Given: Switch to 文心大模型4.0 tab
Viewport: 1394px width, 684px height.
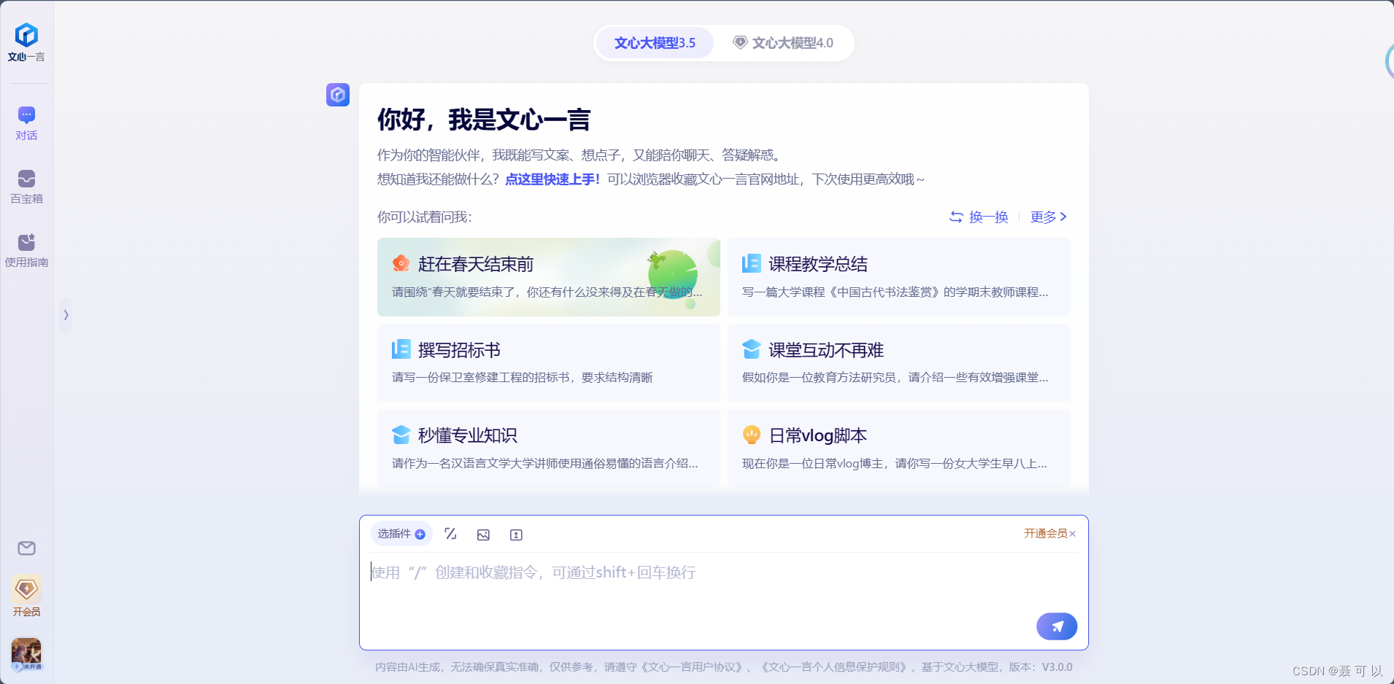Looking at the screenshot, I should (783, 43).
